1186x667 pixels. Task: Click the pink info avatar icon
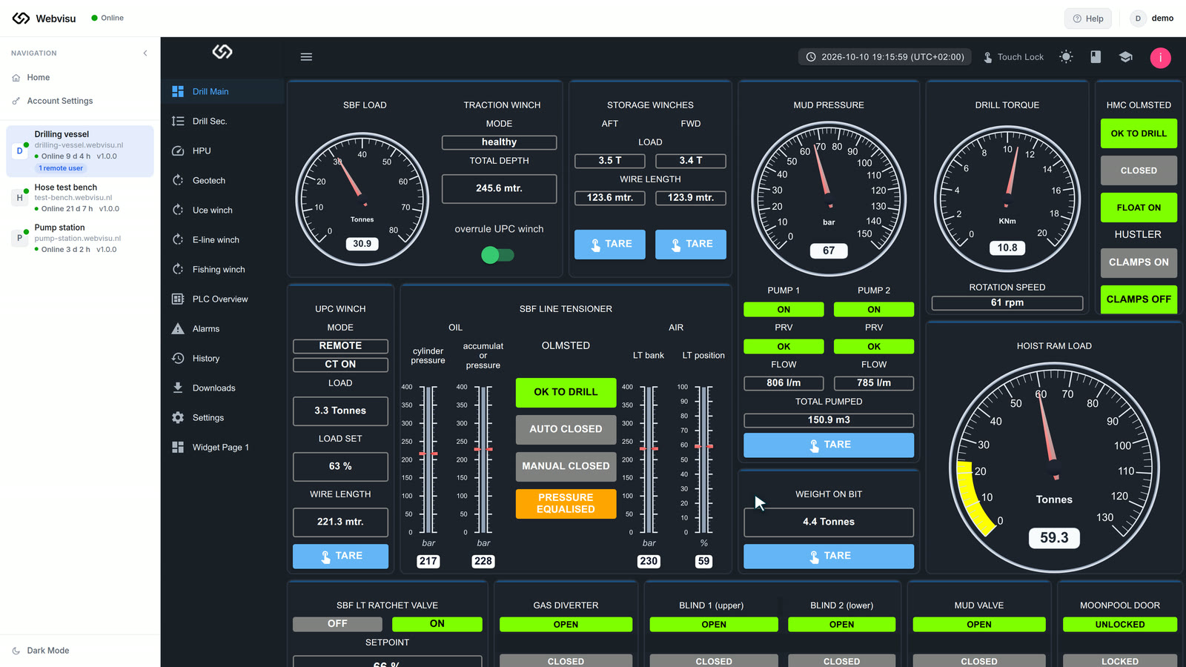tap(1160, 58)
